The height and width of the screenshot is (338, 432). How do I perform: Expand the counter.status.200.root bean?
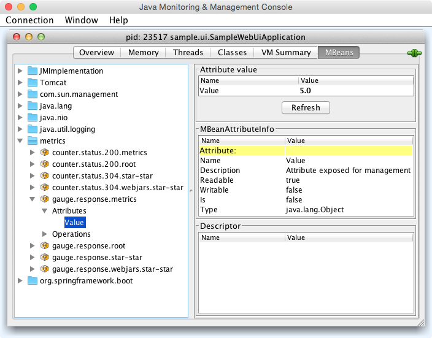33,164
